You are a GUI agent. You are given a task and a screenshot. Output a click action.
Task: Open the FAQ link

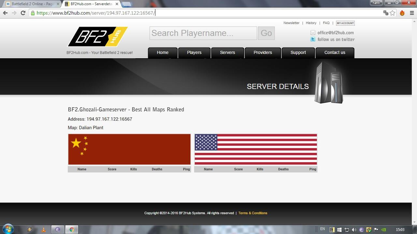click(x=326, y=23)
